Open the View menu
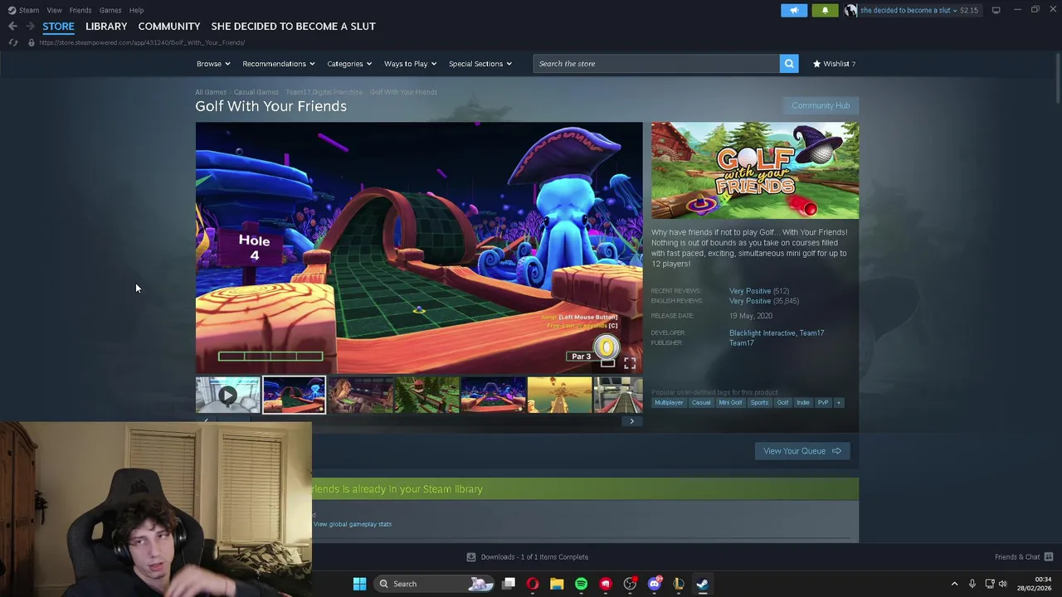This screenshot has height=597, width=1062. point(54,10)
